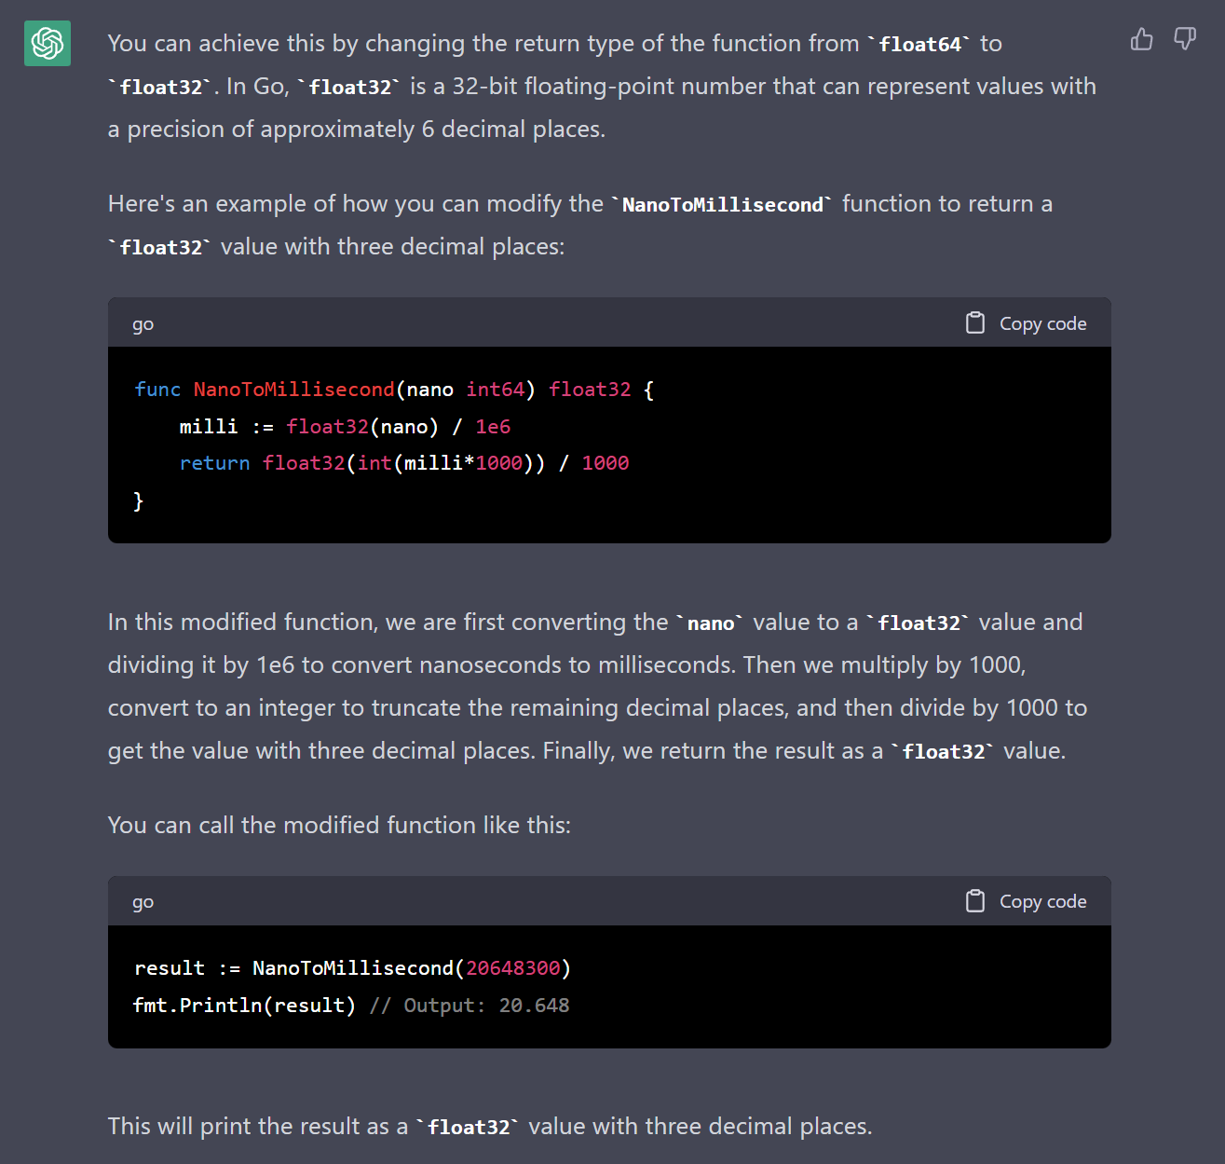Click Copy code above the function definition
Image resolution: width=1225 pixels, height=1164 pixels.
1042,322
